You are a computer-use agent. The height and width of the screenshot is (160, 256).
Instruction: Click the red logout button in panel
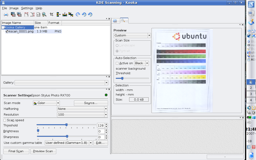pos(254,147)
